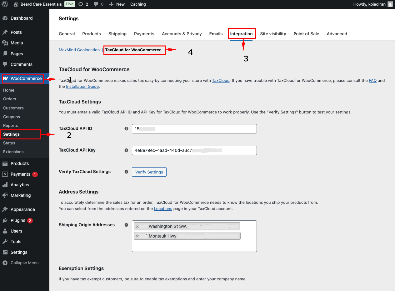The image size is (395, 291).
Task: Open the Coupons submenu item
Action: point(12,117)
